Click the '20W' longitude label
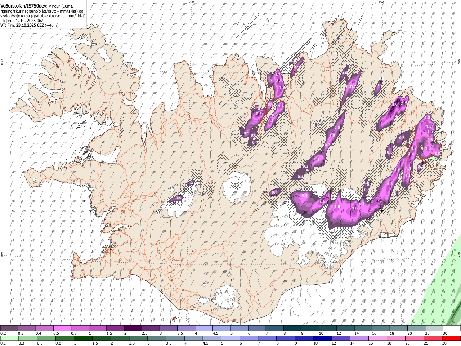This screenshot has height=346, width=461. click(x=192, y=2)
